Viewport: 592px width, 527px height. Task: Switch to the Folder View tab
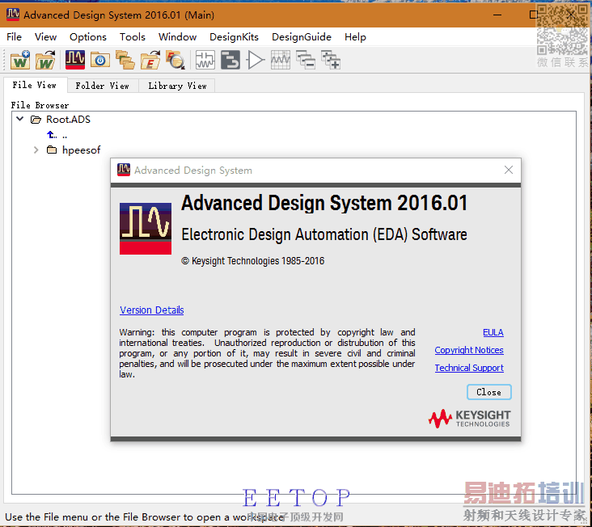(x=103, y=86)
